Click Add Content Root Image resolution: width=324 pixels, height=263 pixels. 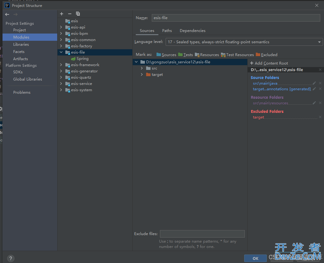269,63
